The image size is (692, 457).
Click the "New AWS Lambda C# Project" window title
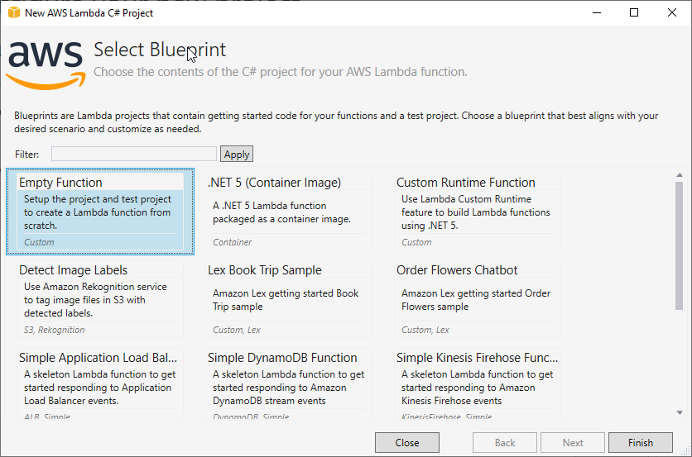[89, 12]
